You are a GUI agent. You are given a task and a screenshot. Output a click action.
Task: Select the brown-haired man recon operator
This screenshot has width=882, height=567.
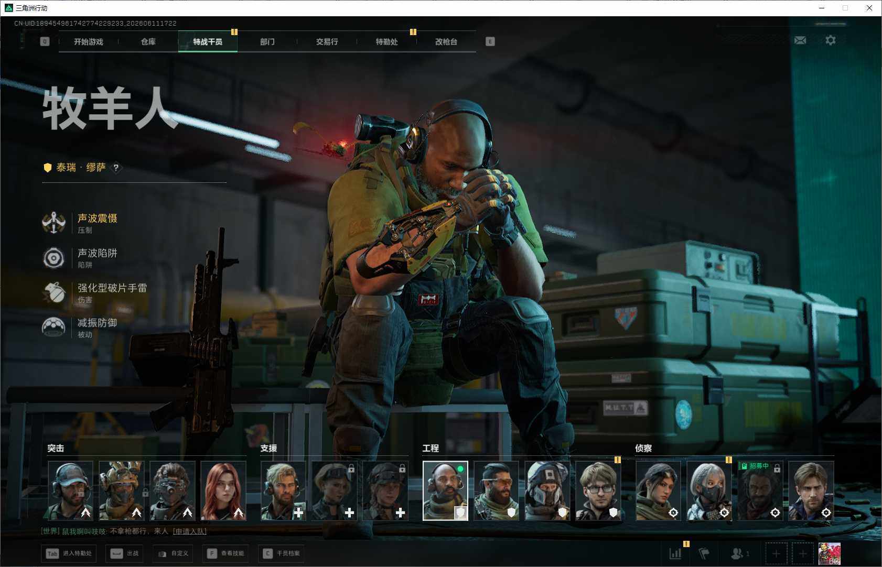click(x=811, y=490)
